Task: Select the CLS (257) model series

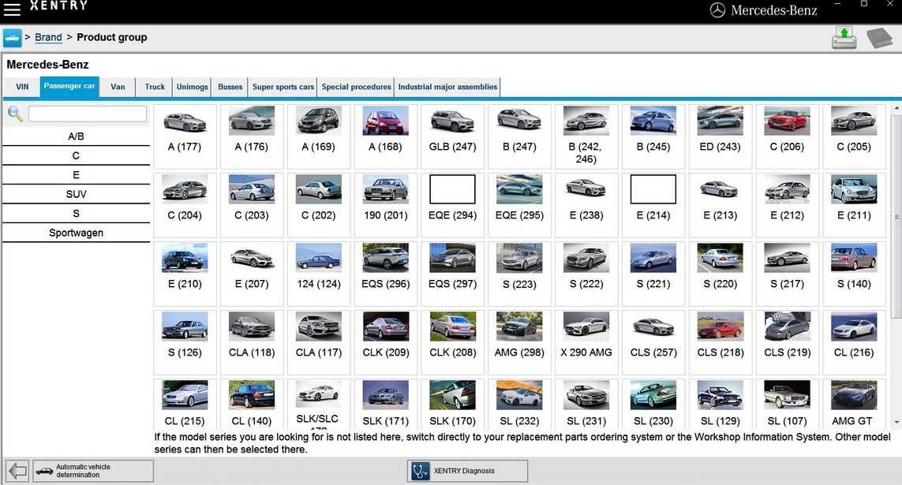Action: click(653, 342)
